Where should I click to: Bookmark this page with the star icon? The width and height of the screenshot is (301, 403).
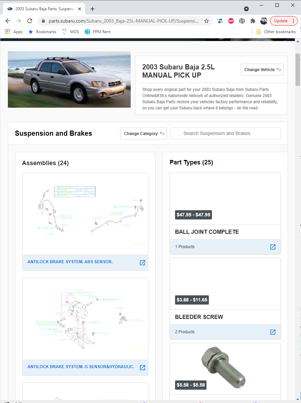(x=206, y=21)
